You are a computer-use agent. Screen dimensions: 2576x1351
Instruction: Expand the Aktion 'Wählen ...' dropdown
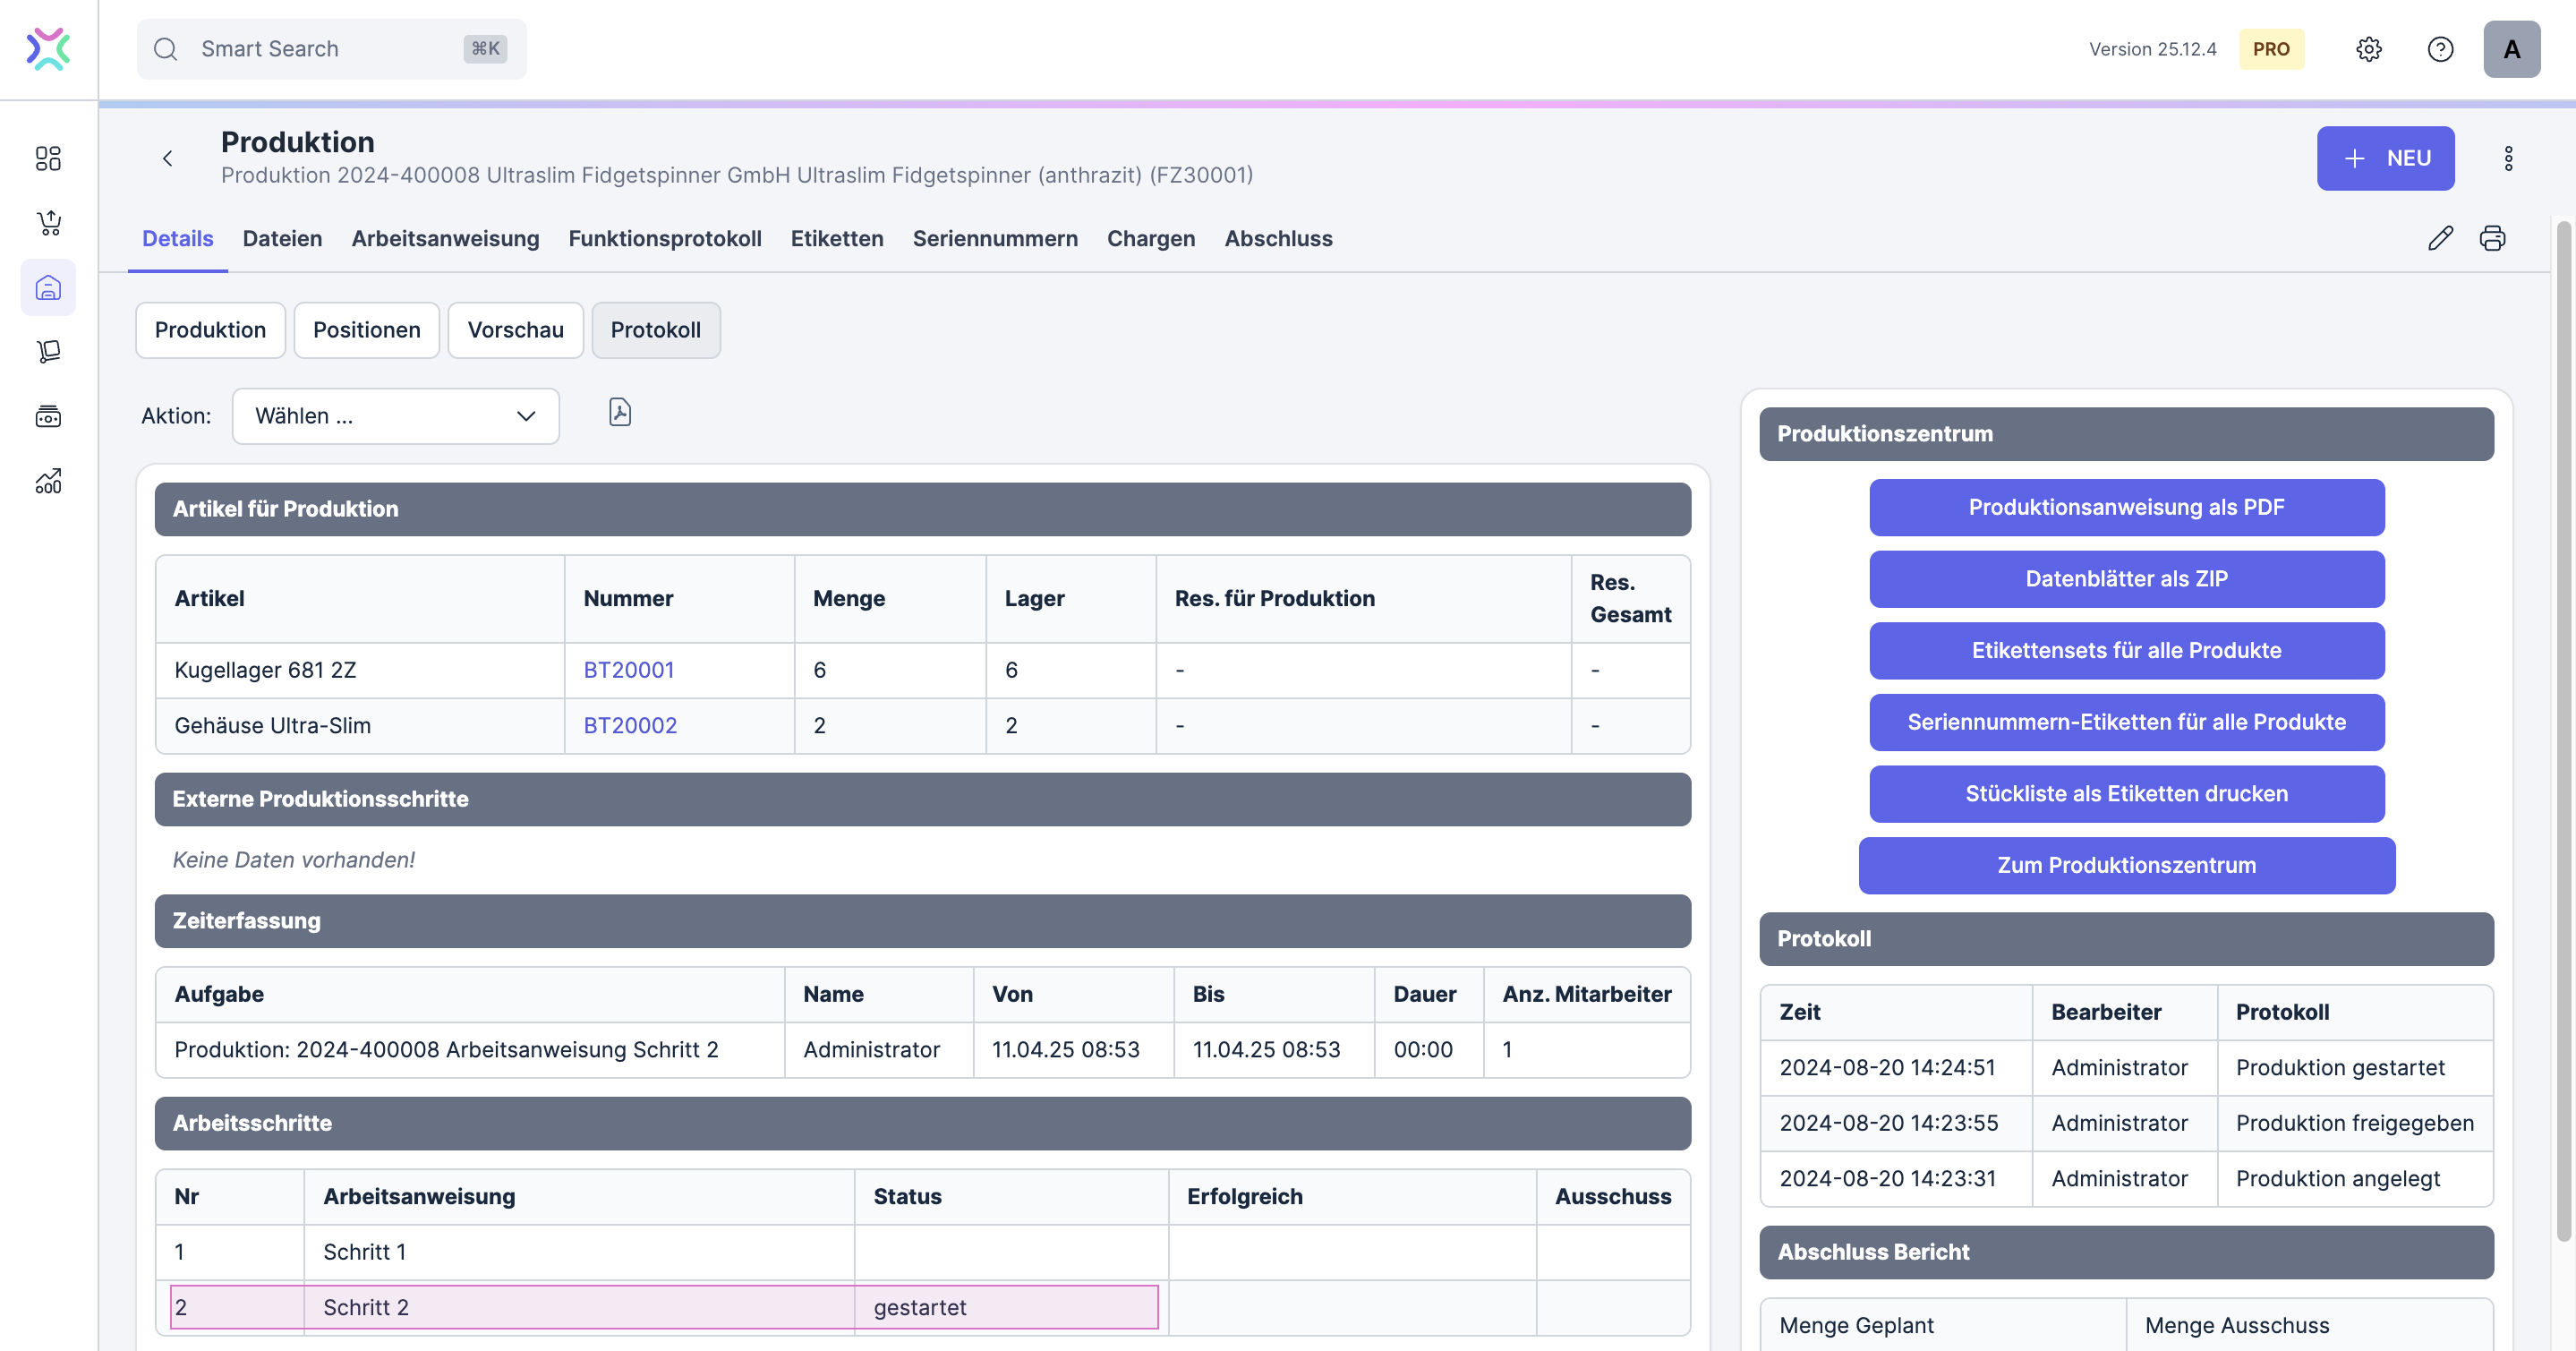coord(395,416)
